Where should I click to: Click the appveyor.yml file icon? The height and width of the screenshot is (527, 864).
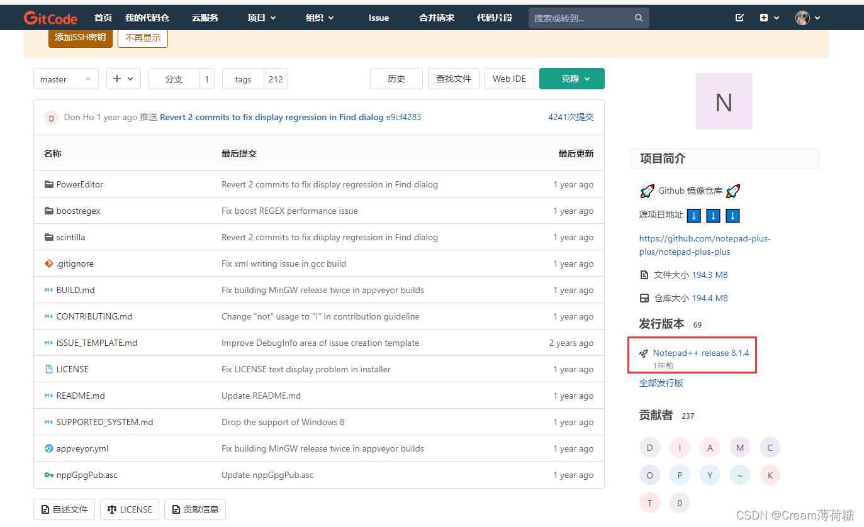click(49, 448)
